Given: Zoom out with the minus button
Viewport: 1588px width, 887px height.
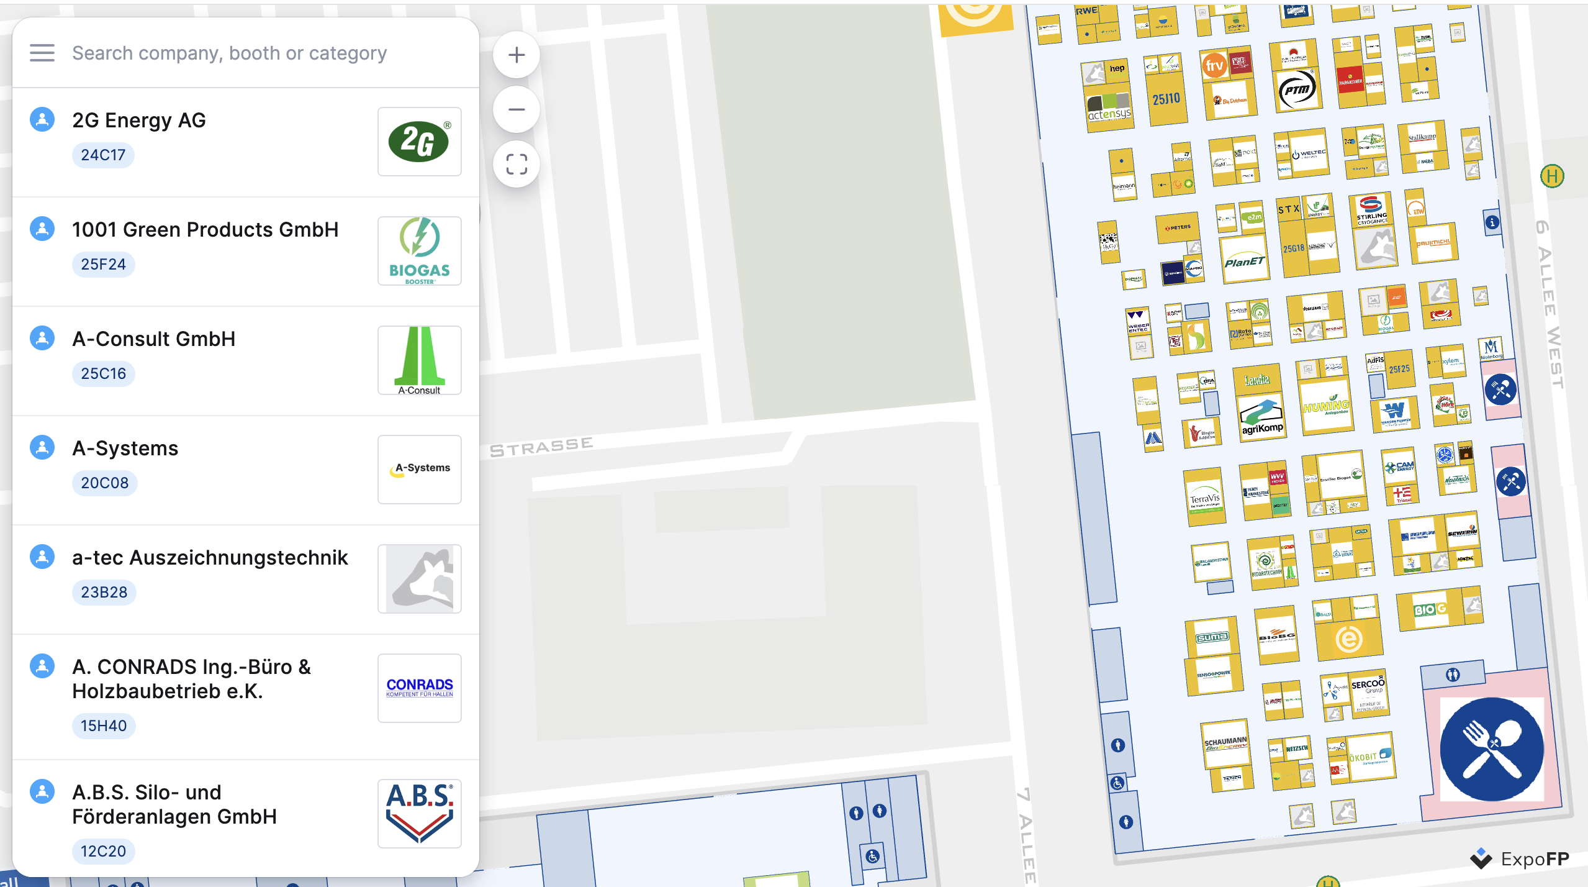Looking at the screenshot, I should (x=516, y=110).
